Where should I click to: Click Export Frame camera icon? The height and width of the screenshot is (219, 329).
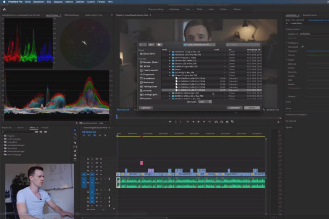click(227, 122)
